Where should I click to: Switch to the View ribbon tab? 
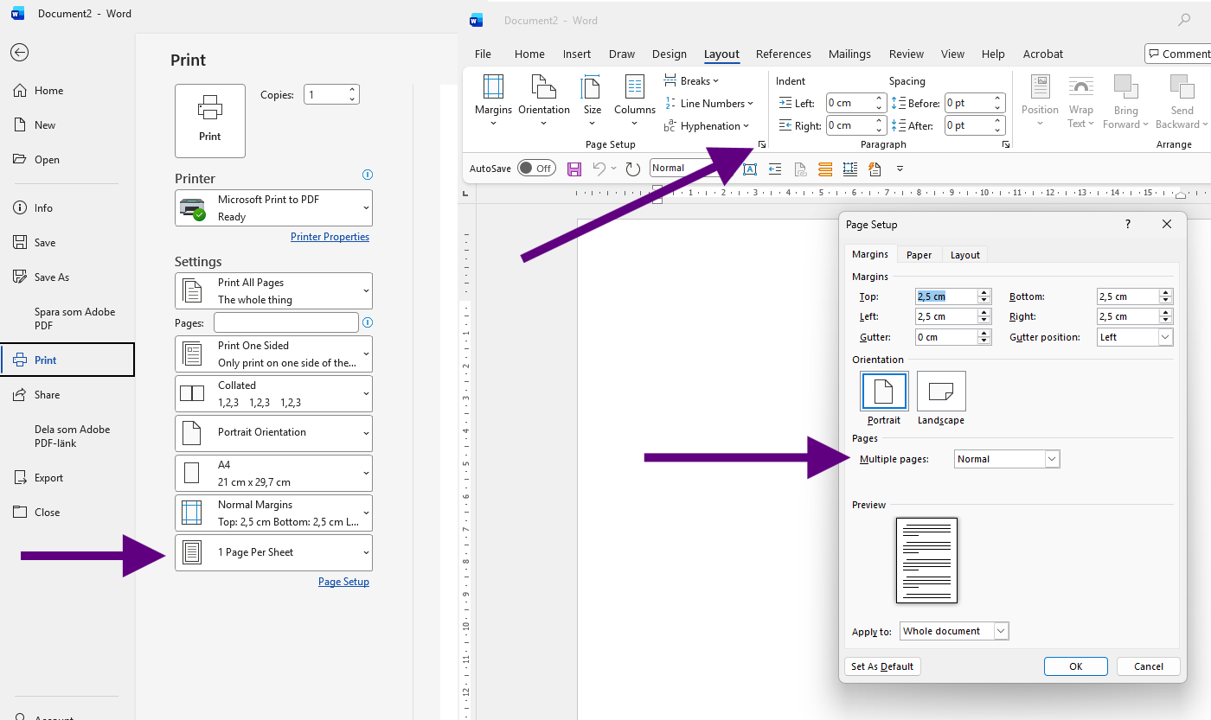pyautogui.click(x=952, y=54)
